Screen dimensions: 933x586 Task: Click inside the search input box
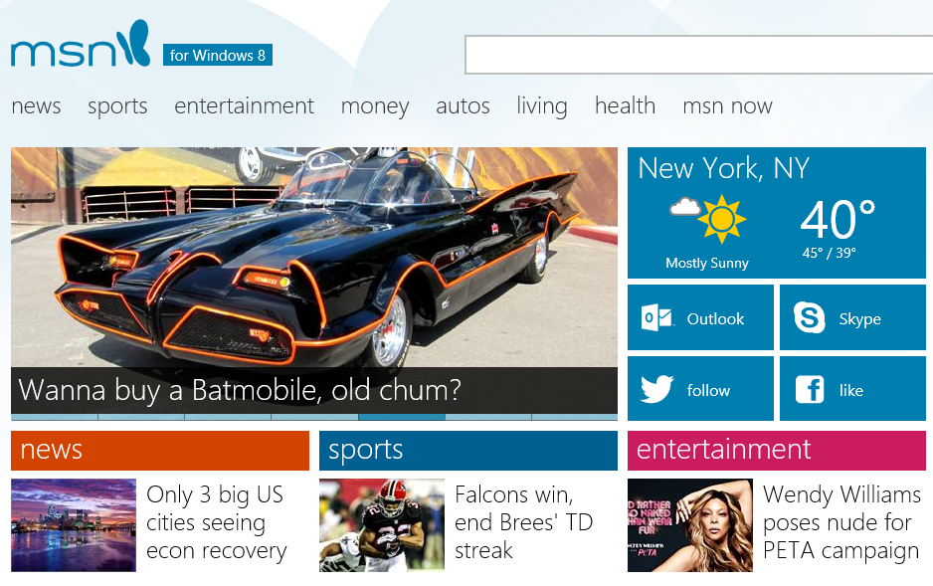696,55
